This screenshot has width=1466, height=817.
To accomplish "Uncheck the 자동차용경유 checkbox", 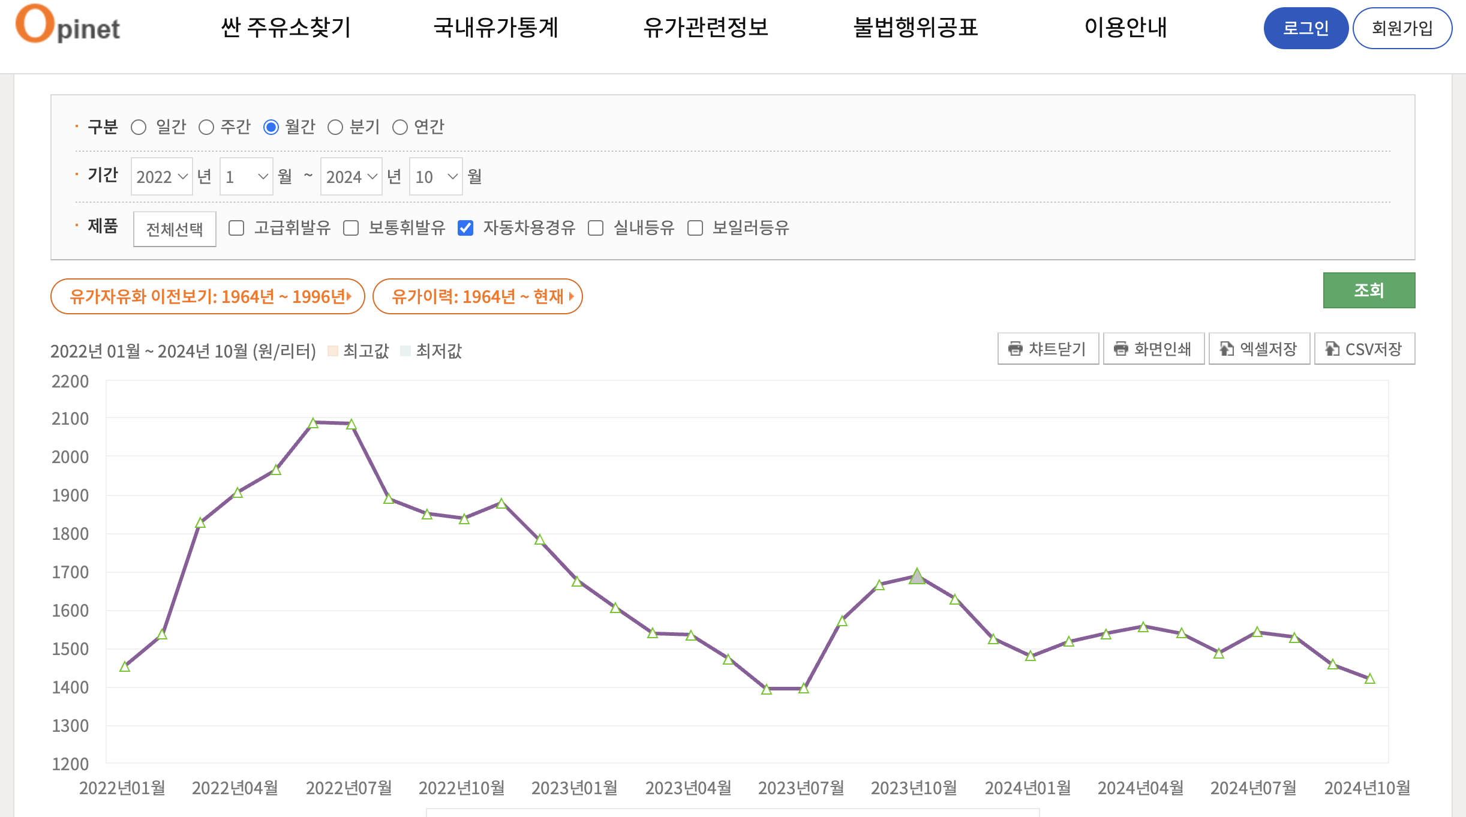I will (465, 228).
